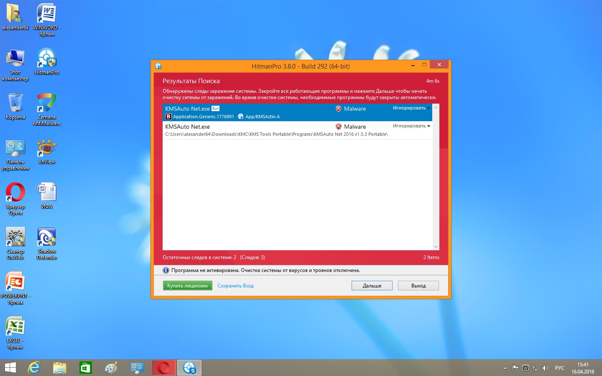The height and width of the screenshot is (376, 602).
Task: Show hidden tray icons arrow
Action: click(x=505, y=368)
